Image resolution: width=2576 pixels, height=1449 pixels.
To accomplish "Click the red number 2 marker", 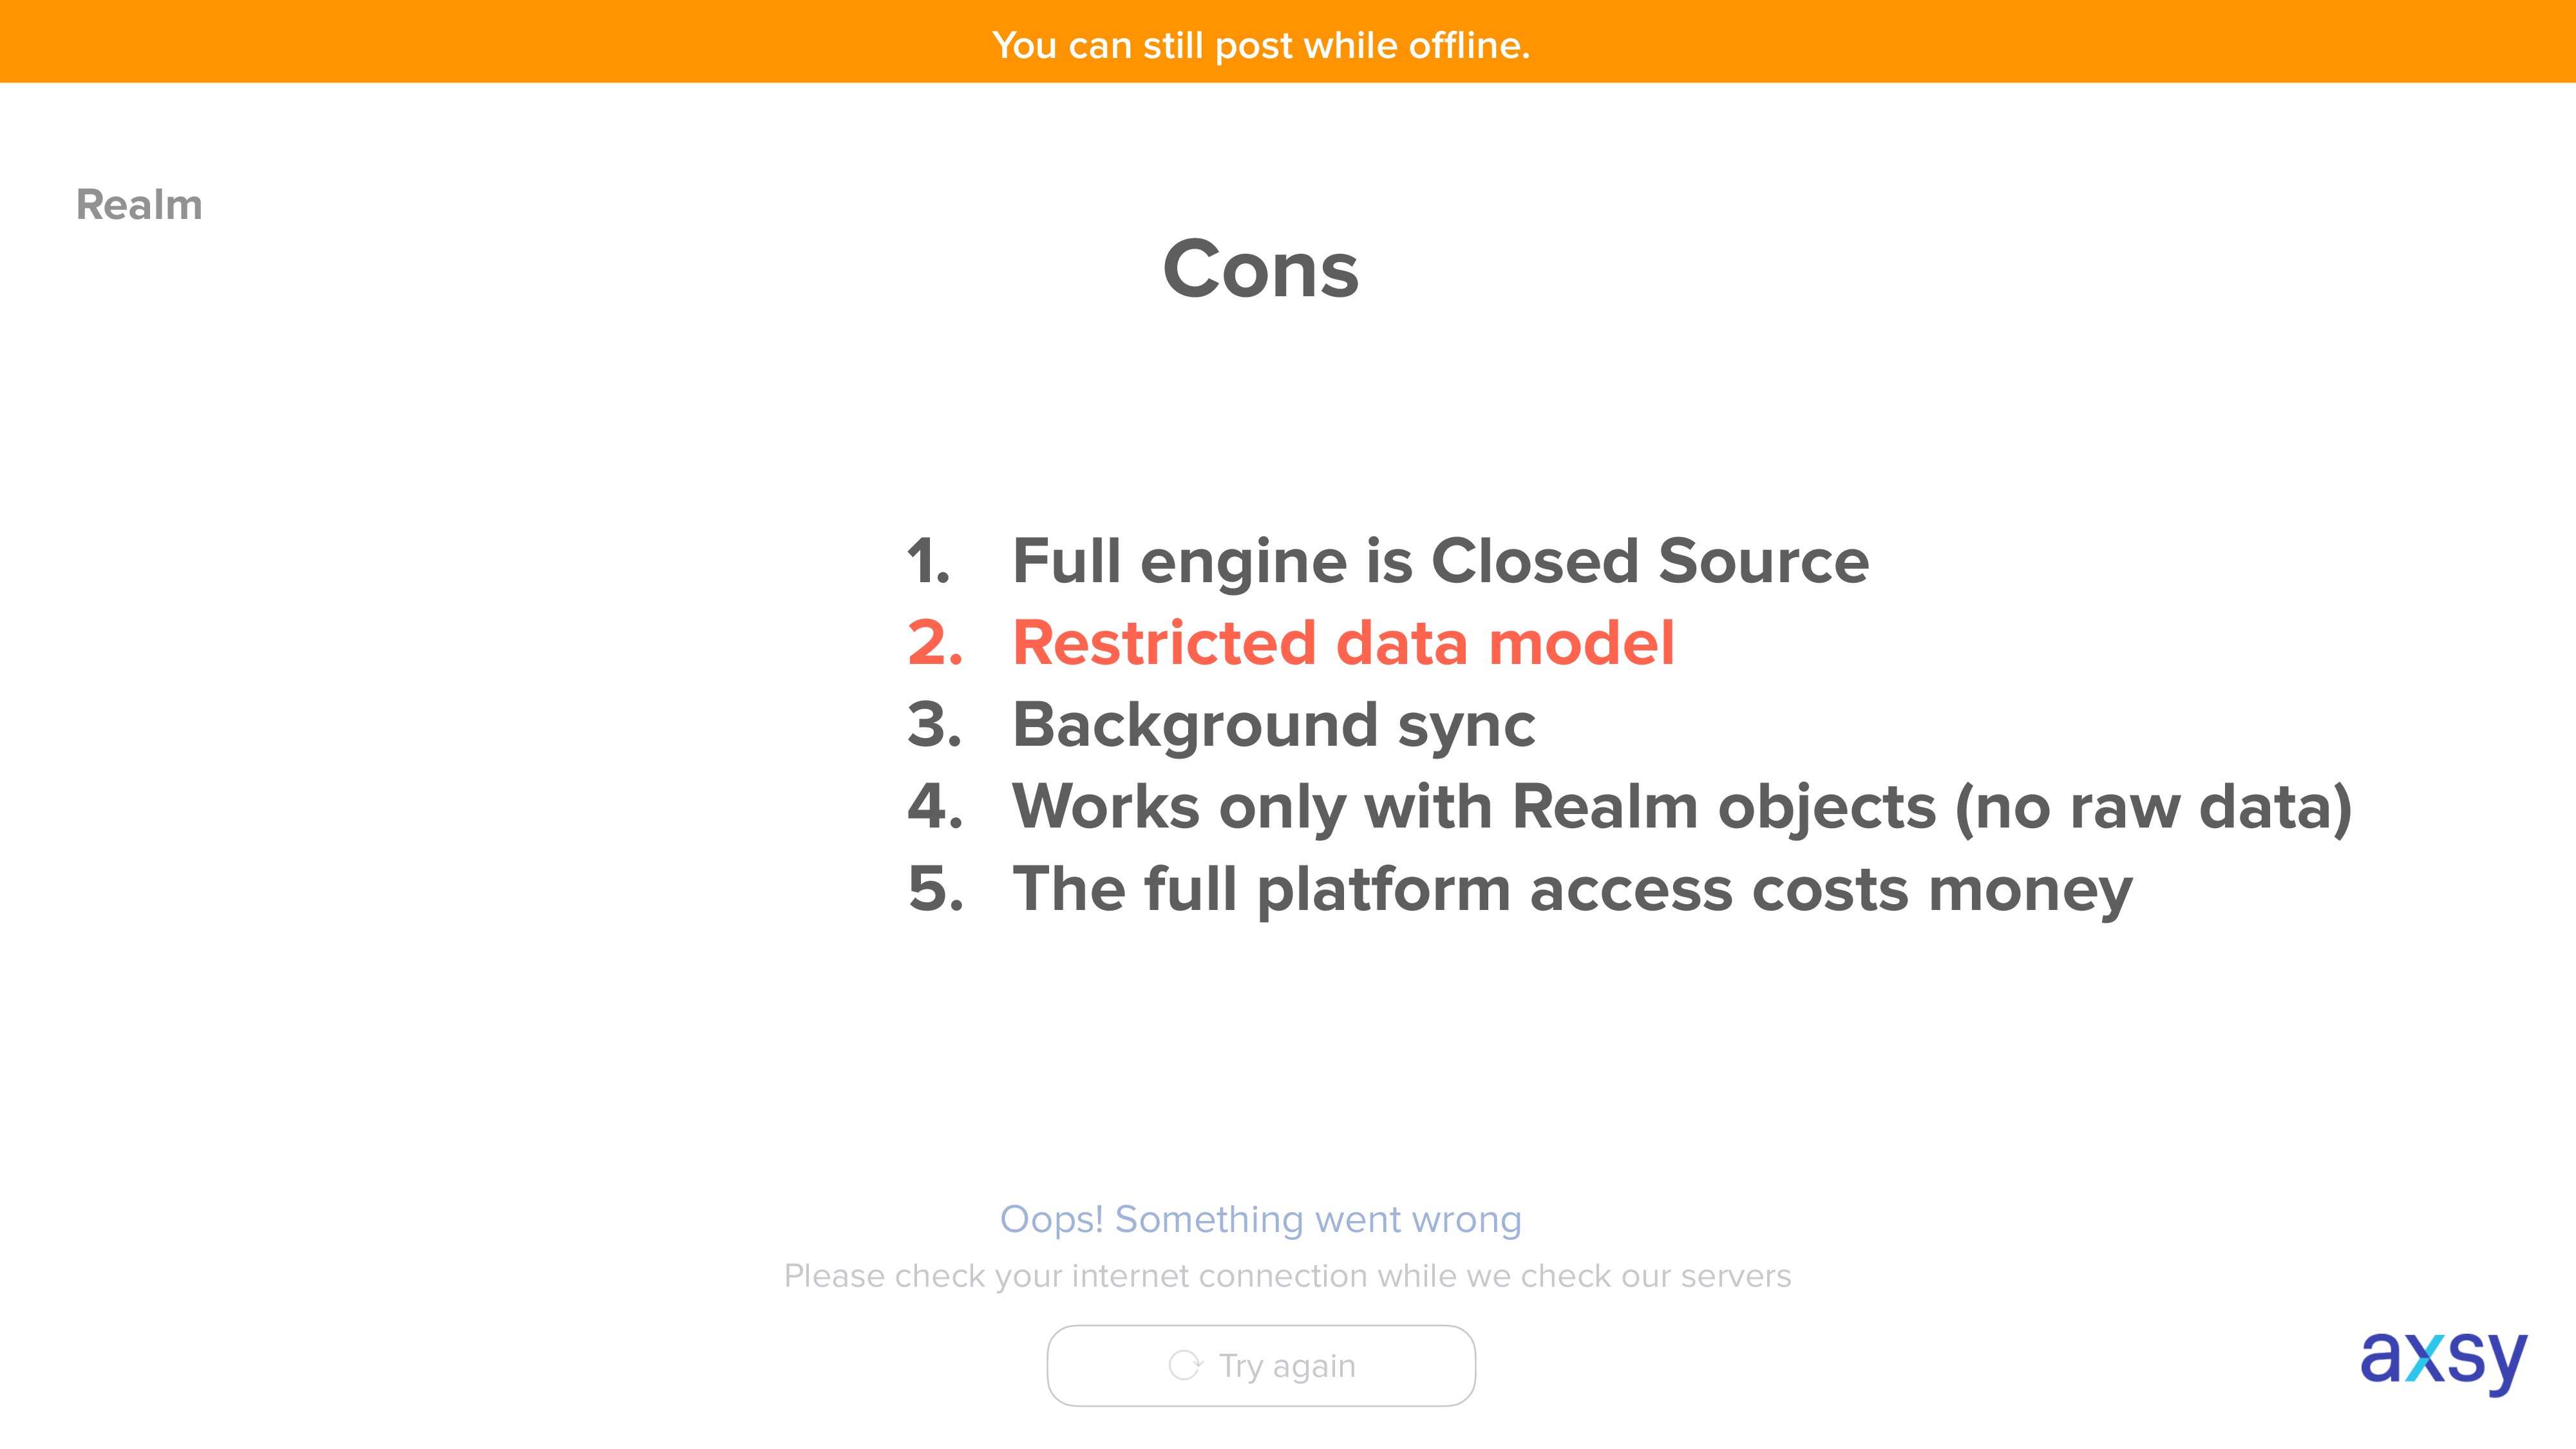I will point(935,643).
